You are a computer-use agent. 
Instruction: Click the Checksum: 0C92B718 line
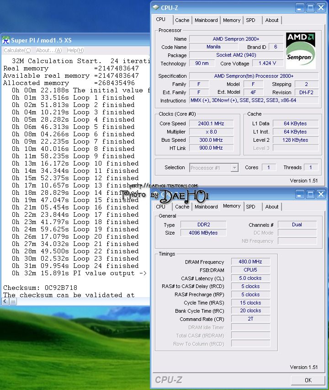pos(40,288)
